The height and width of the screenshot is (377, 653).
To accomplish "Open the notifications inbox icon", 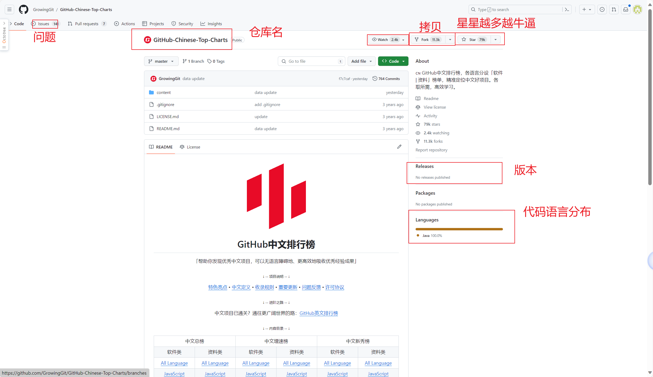I will (626, 9).
